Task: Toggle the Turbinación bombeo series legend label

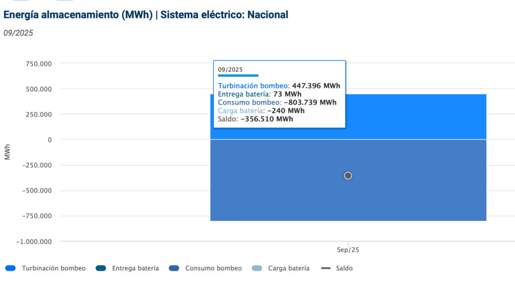Action: point(53,268)
